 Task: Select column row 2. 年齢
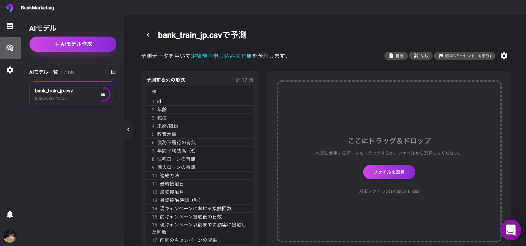pyautogui.click(x=200, y=110)
